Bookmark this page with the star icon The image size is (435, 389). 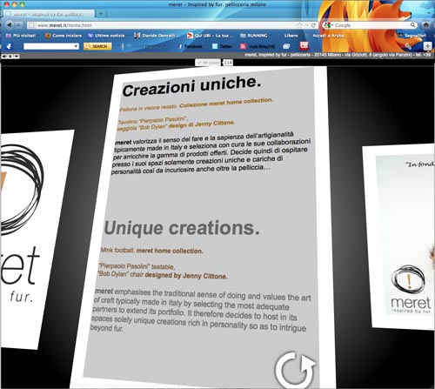pos(299,25)
